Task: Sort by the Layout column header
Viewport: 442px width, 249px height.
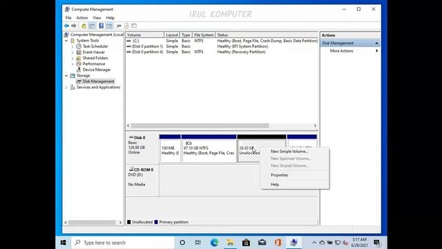Action: pyautogui.click(x=172, y=35)
